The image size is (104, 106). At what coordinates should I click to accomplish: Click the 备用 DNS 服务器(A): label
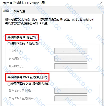pyautogui.click(x=22, y=98)
